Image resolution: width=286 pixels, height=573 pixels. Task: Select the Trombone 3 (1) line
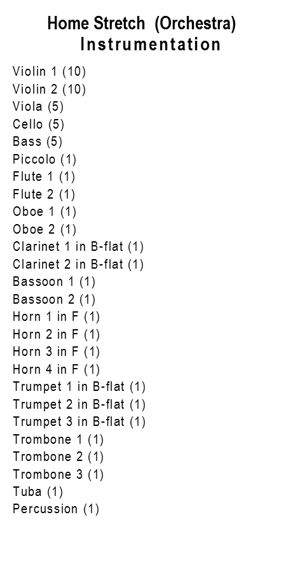coord(58,474)
